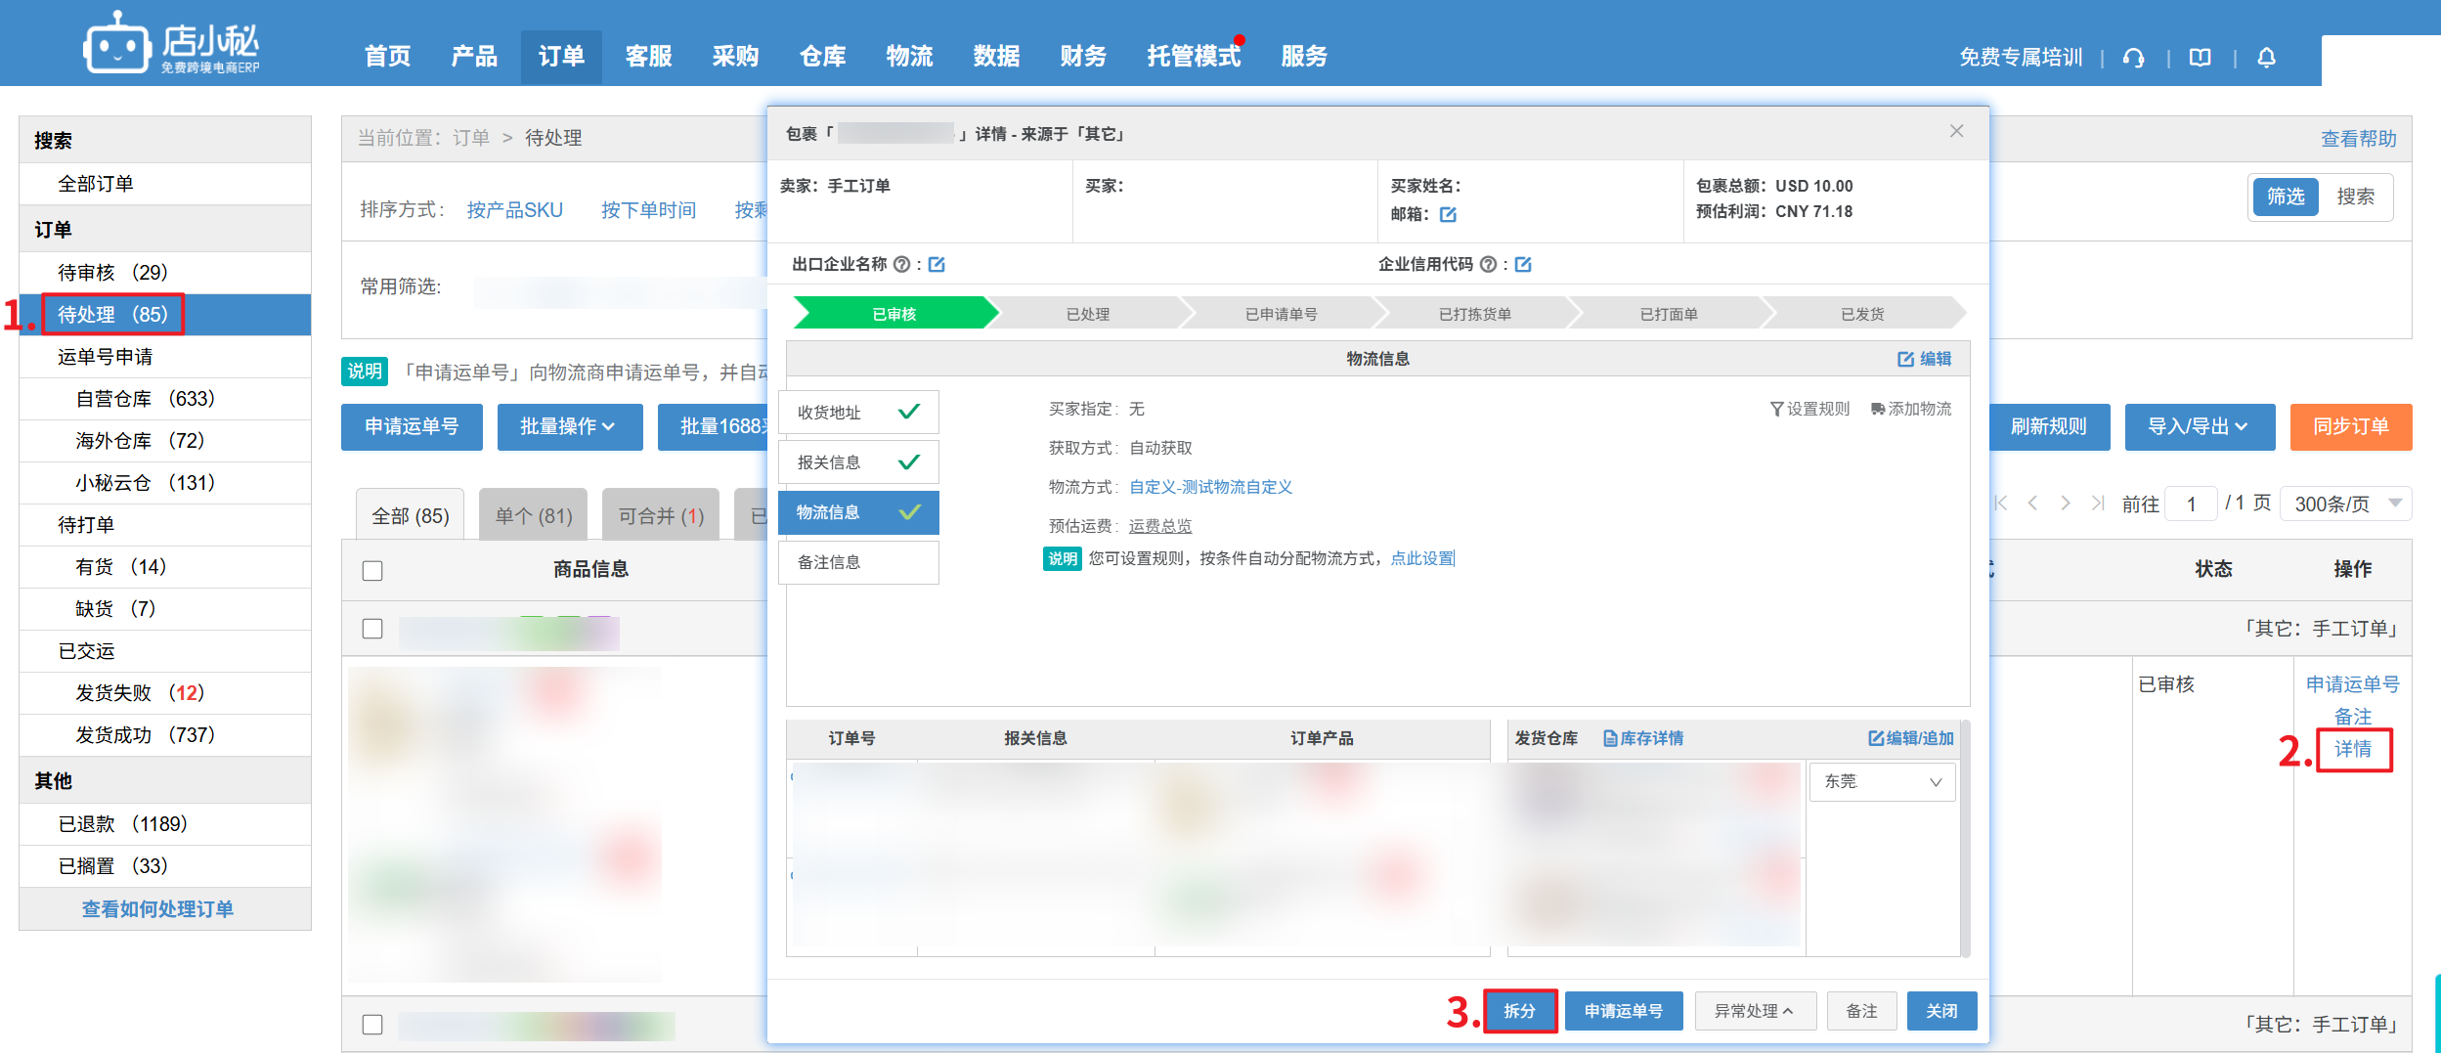The height and width of the screenshot is (1053, 2441).
Task: Click the notification bell icon
Action: coord(2266,59)
